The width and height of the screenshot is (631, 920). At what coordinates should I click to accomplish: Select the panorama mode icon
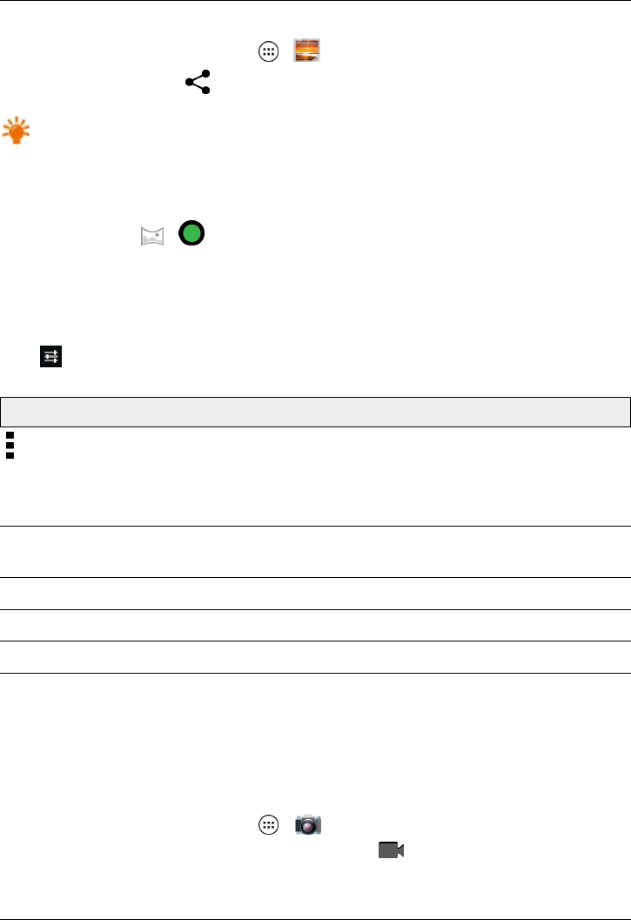point(152,236)
